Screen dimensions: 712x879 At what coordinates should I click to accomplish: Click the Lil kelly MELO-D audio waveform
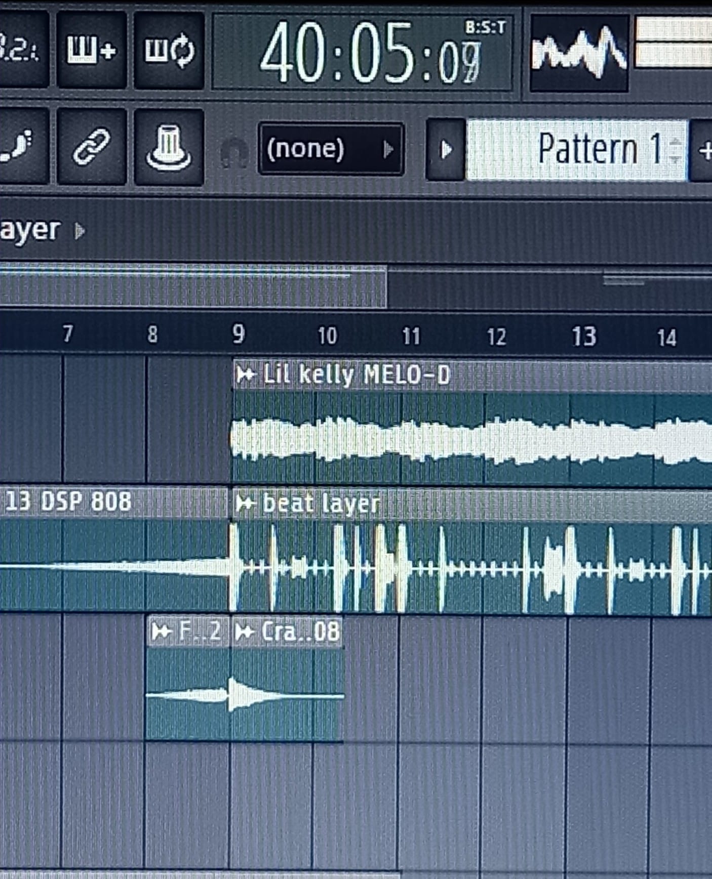471,439
